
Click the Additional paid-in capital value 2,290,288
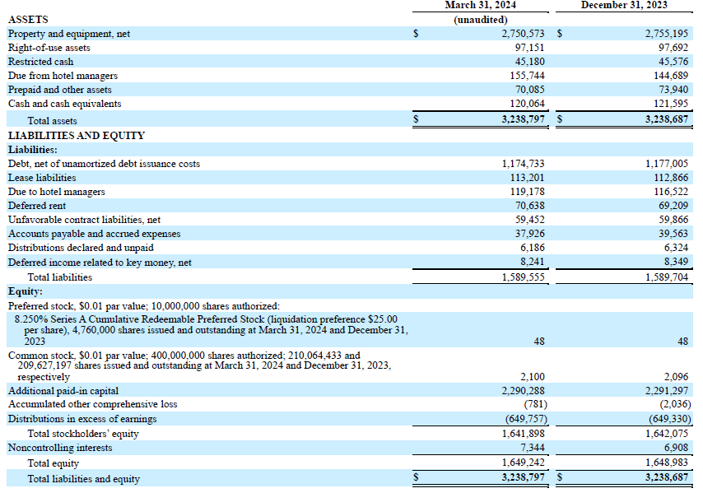523,391
